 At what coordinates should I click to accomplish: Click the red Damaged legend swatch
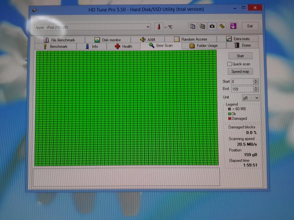point(230,119)
